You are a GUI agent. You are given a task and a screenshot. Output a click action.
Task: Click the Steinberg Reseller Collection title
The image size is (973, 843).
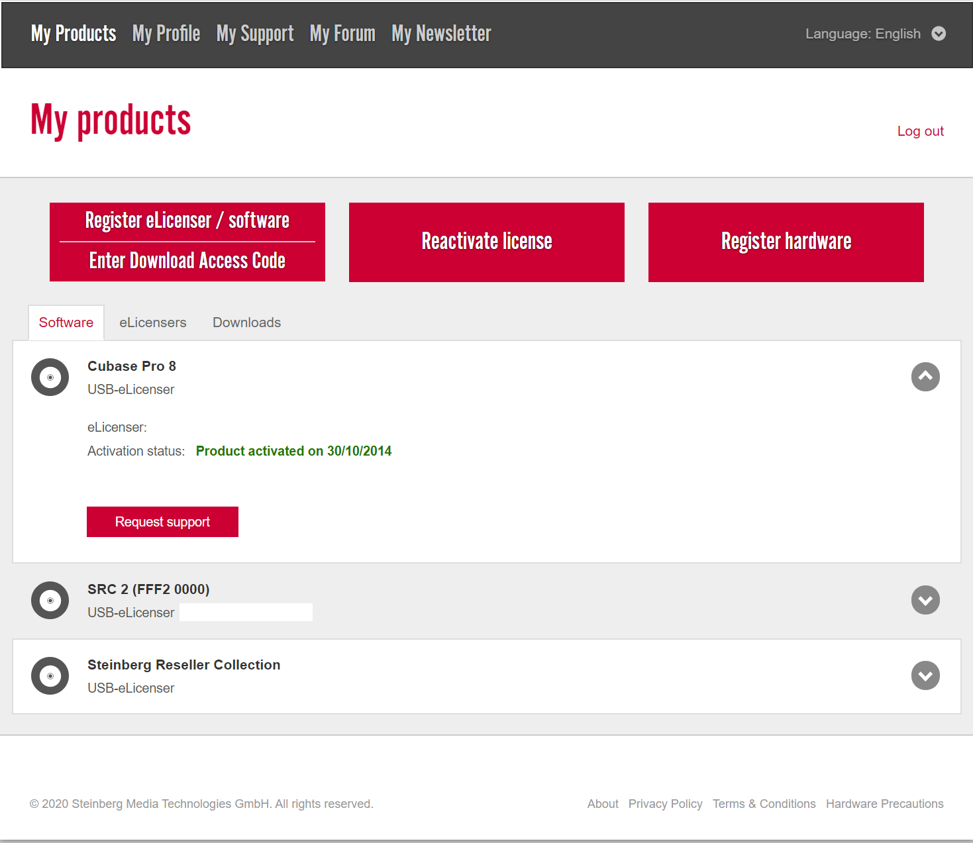coord(184,665)
